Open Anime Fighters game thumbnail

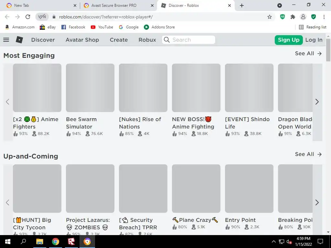[x=37, y=88]
